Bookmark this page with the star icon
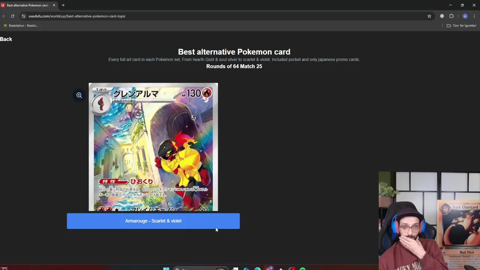Image resolution: width=480 pixels, height=270 pixels. point(429,16)
